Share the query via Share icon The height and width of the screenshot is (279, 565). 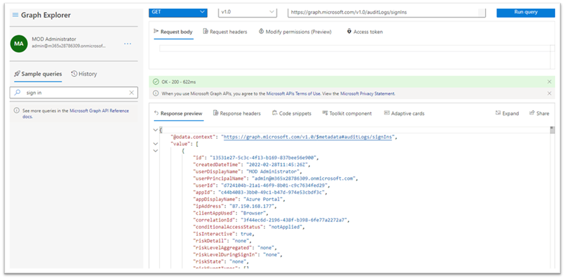coord(539,113)
